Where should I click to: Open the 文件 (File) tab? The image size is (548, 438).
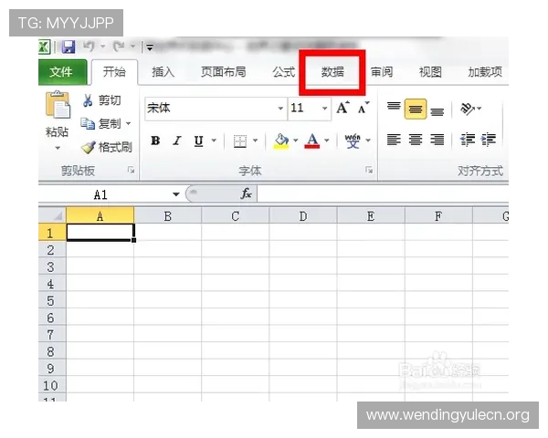pyautogui.click(x=61, y=72)
